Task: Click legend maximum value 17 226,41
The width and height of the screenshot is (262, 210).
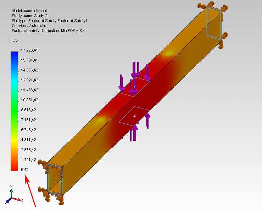Action: tap(29, 50)
